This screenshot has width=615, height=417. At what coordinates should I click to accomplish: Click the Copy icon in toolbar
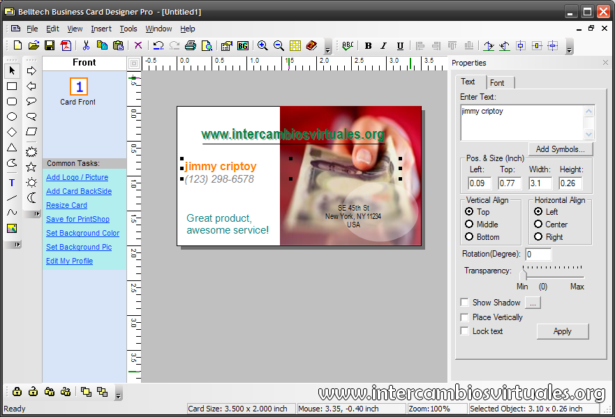pos(102,45)
